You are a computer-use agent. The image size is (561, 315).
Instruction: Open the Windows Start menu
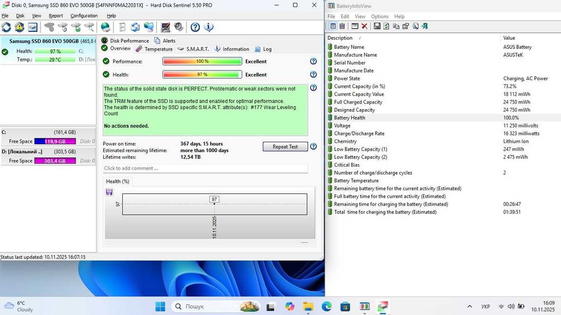click(x=160, y=307)
